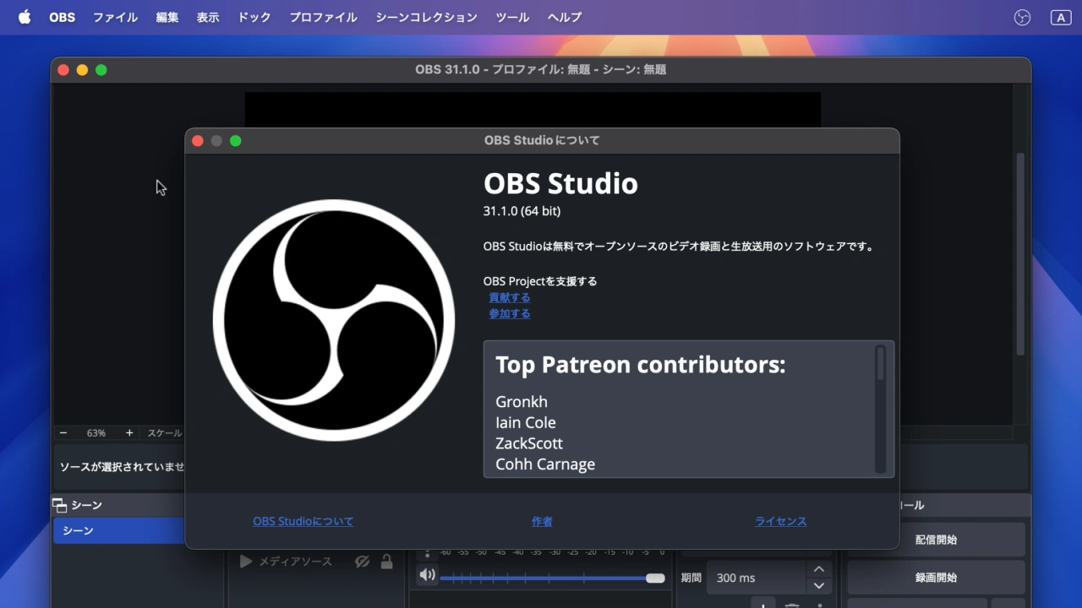The image size is (1082, 608).
Task: Click the zoom out minus button
Action: click(63, 433)
